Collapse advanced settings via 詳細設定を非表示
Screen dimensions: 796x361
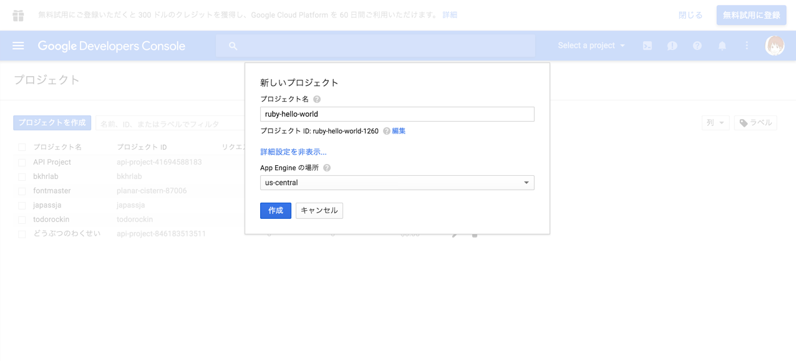(x=293, y=152)
